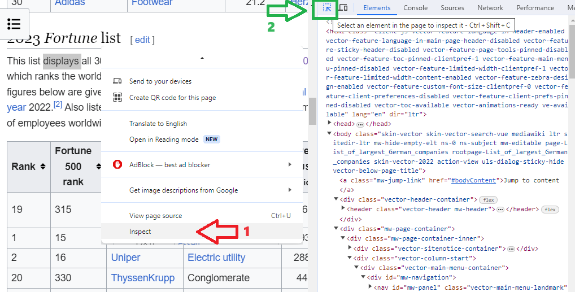Select Create QR code for this page

202,98
